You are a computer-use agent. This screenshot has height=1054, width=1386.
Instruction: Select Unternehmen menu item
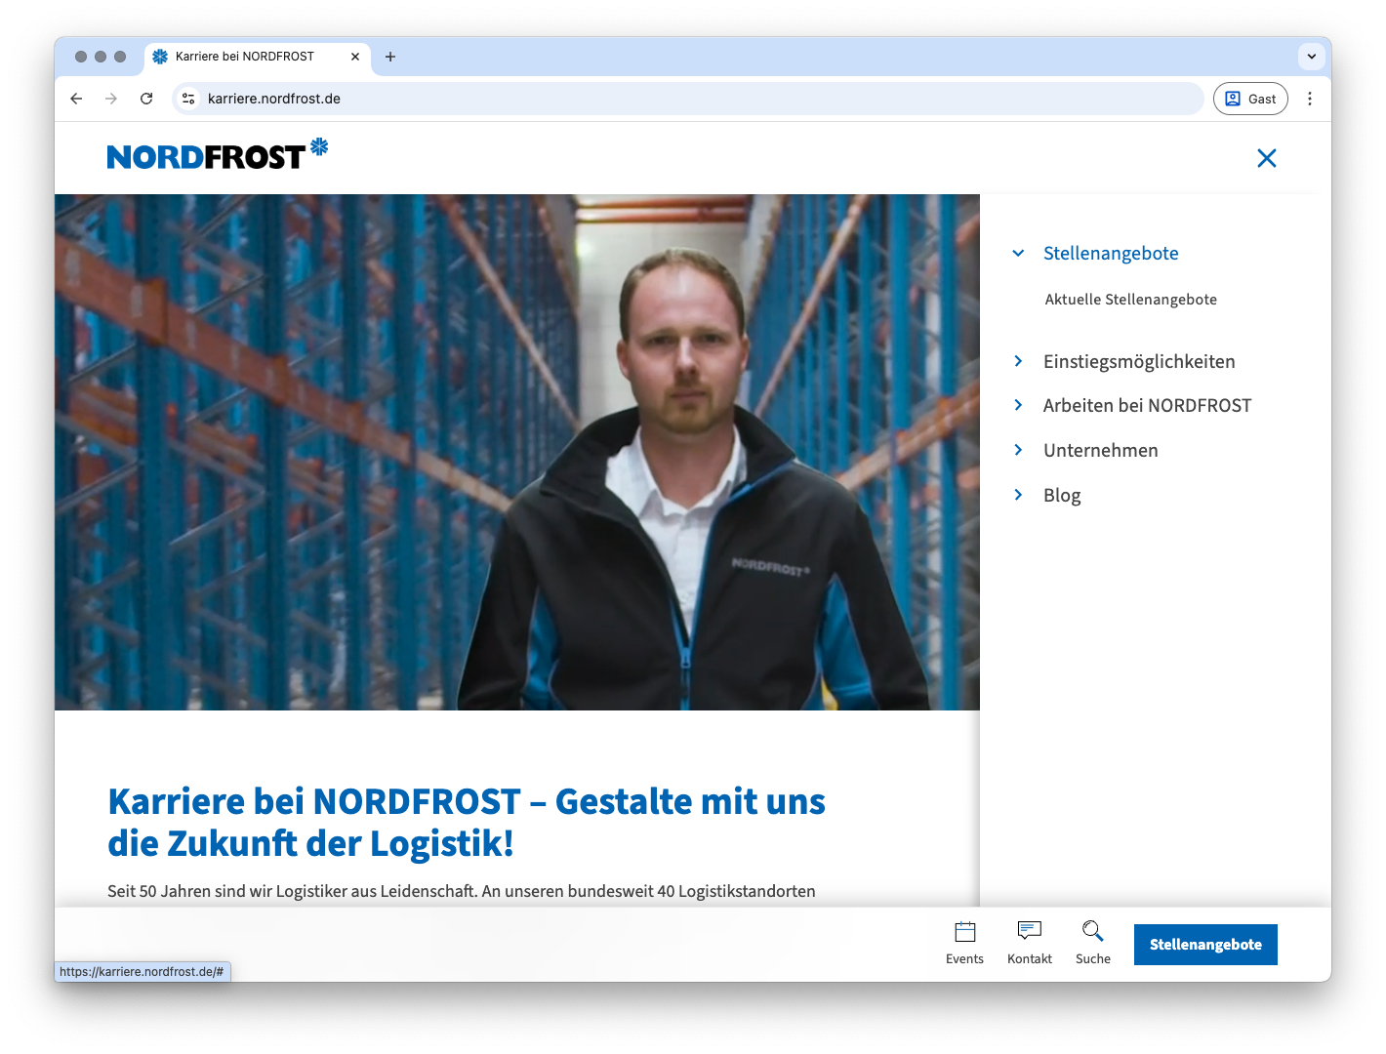point(1100,451)
